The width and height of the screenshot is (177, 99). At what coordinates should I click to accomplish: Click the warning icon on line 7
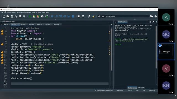coord(2,44)
